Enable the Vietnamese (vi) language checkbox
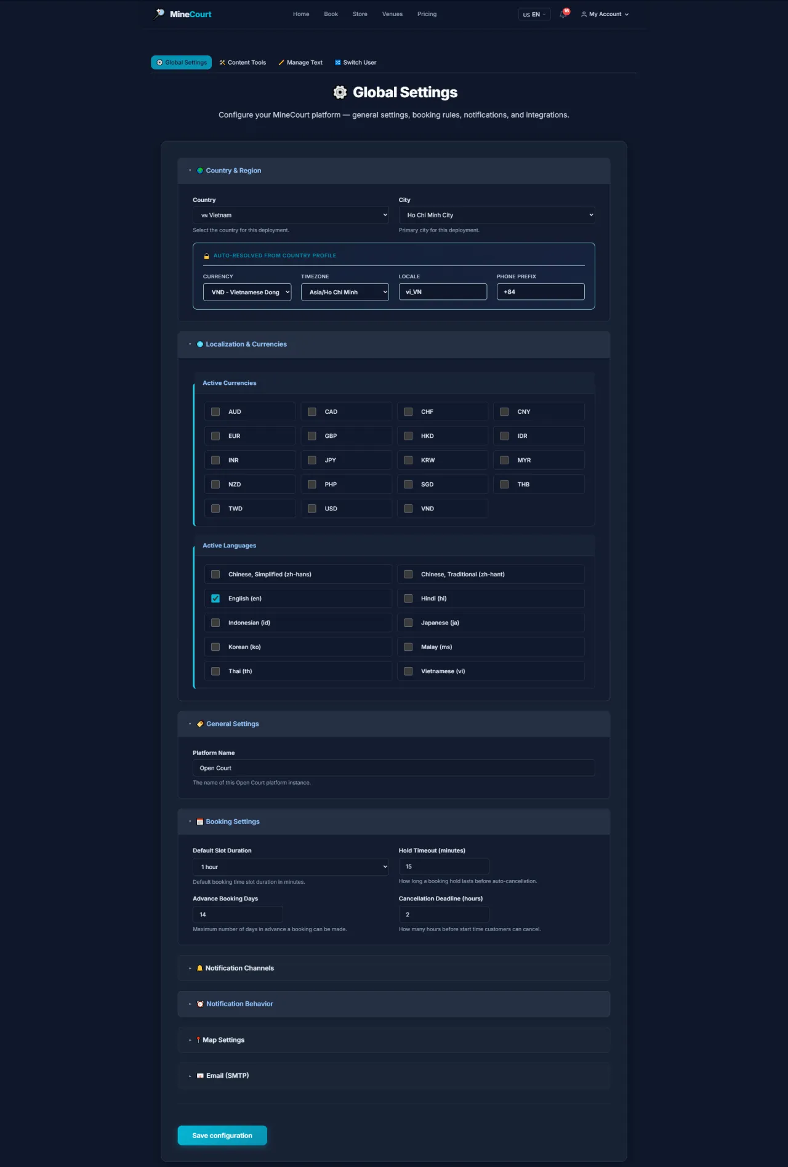Viewport: 788px width, 1167px height. 408,671
